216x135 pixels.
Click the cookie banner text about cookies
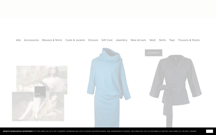pos(100,131)
